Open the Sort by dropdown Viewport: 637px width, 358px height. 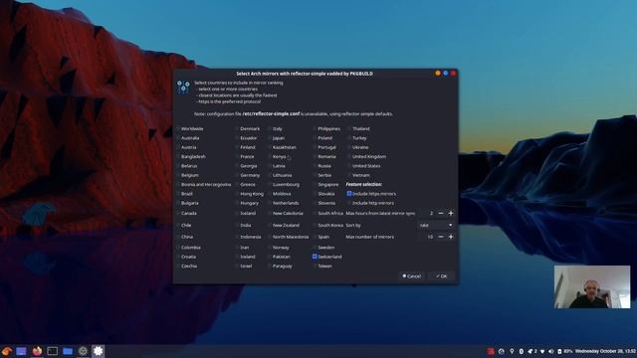(436, 225)
